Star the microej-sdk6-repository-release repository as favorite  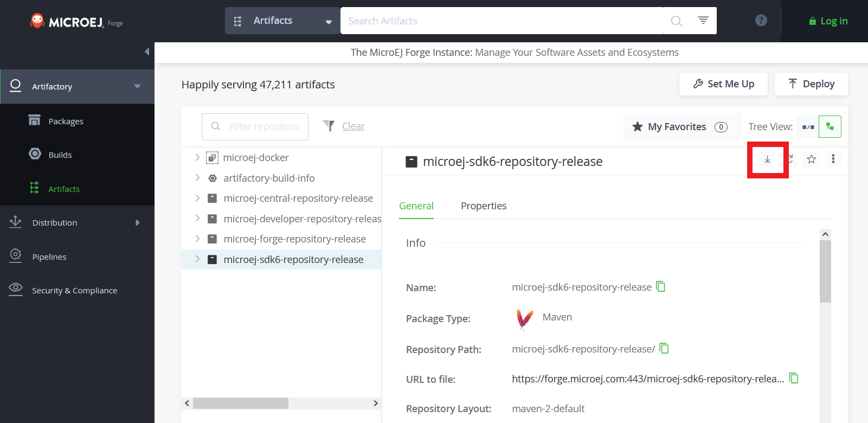point(811,159)
